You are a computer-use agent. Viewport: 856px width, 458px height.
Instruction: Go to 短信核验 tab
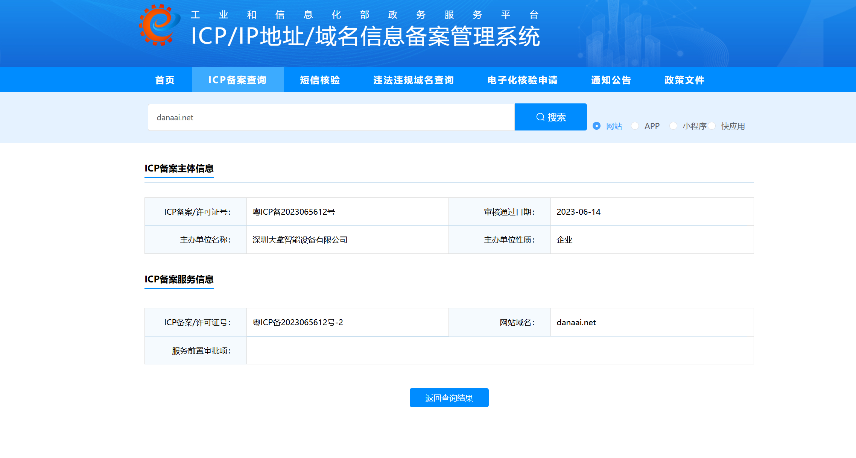tap(320, 80)
